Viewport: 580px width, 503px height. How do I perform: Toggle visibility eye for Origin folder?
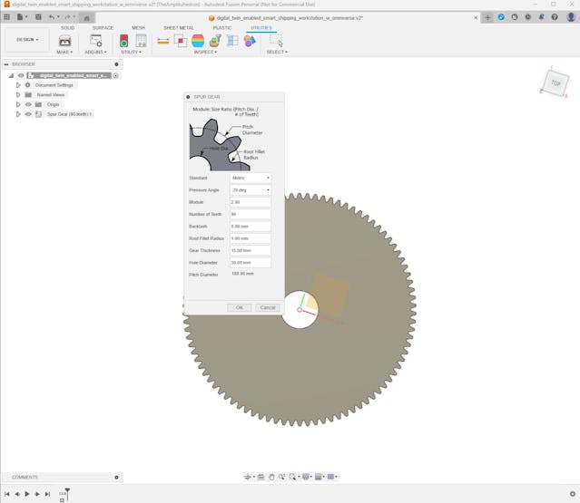pos(28,104)
